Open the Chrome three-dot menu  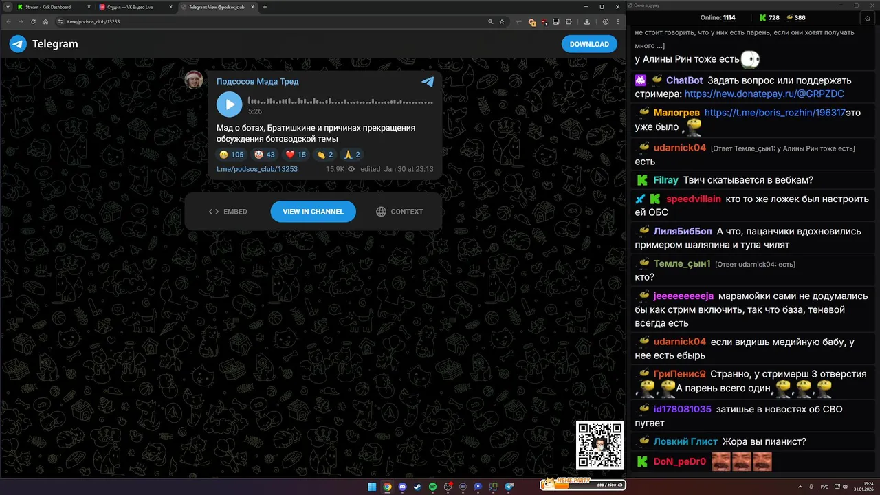[618, 22]
